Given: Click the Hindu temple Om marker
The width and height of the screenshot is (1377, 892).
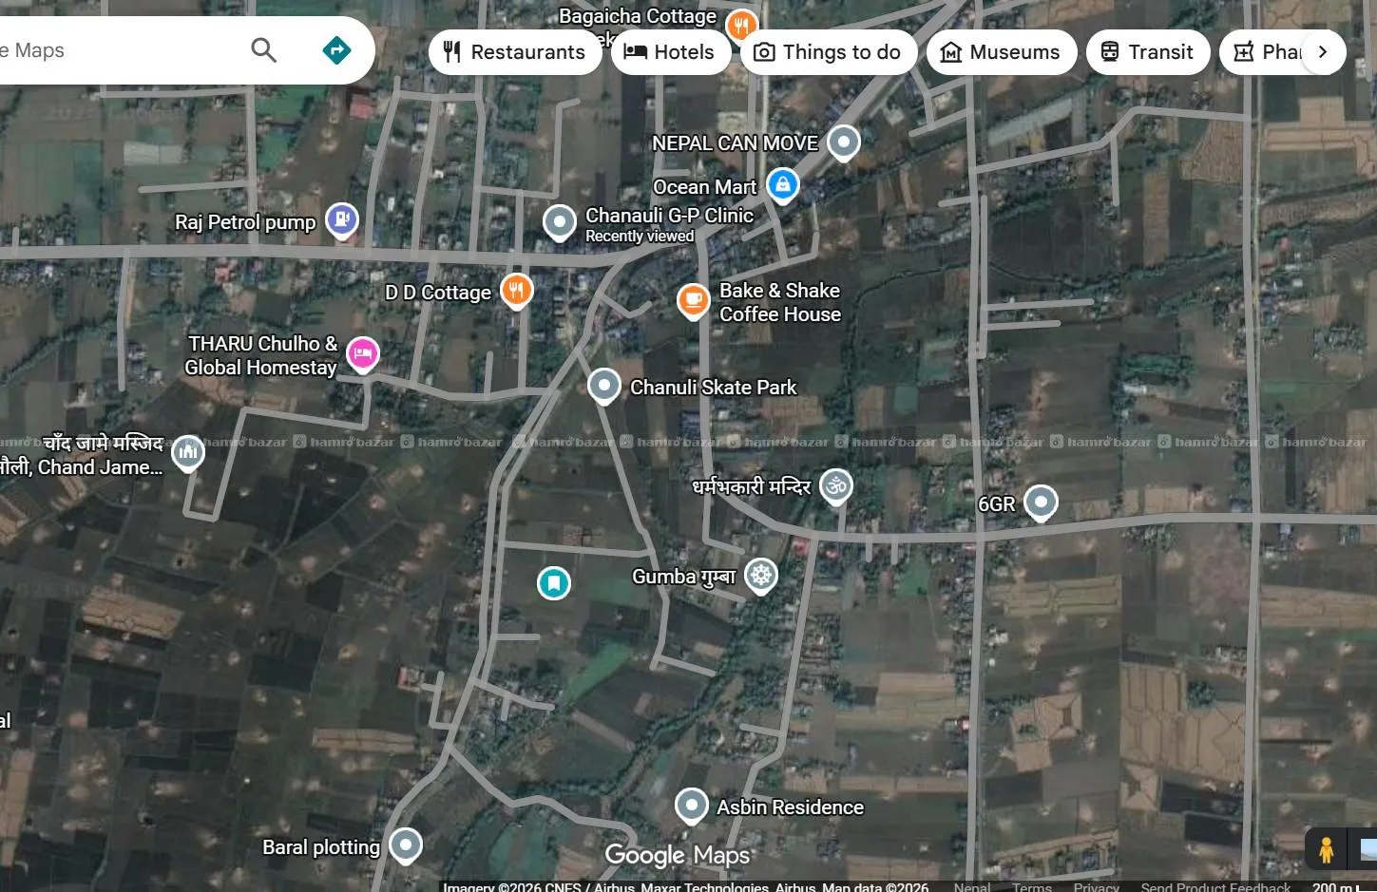Looking at the screenshot, I should (836, 485).
